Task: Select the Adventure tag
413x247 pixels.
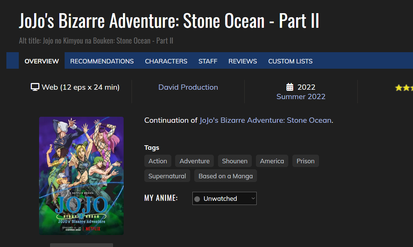Action: click(x=195, y=161)
